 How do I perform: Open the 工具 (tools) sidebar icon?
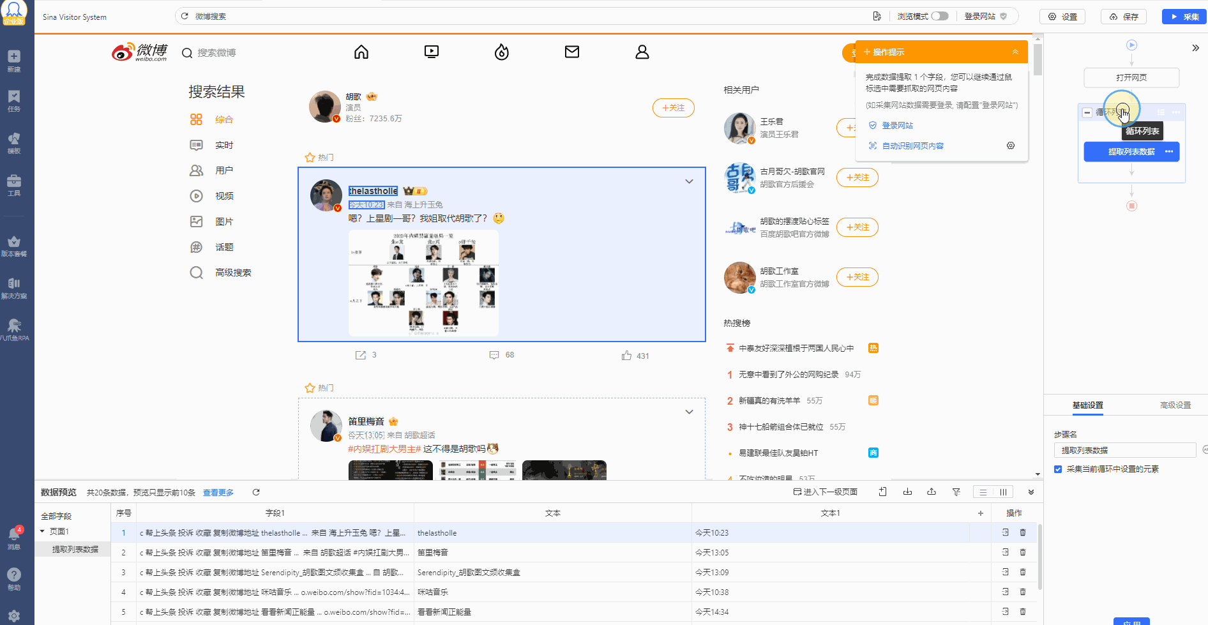pyautogui.click(x=14, y=184)
